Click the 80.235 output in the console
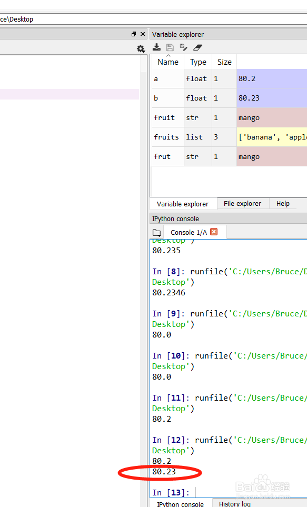 166,251
